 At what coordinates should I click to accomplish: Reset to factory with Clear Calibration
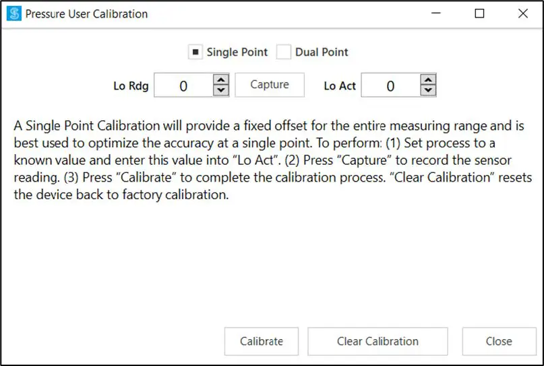(377, 341)
